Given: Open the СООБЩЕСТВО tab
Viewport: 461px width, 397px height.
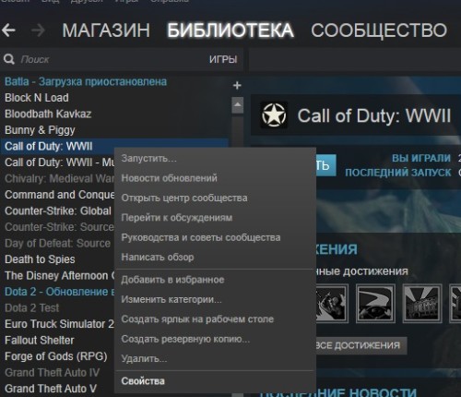Looking at the screenshot, I should point(379,30).
